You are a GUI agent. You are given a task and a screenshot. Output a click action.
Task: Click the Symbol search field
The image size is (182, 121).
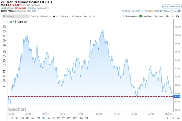16,16
